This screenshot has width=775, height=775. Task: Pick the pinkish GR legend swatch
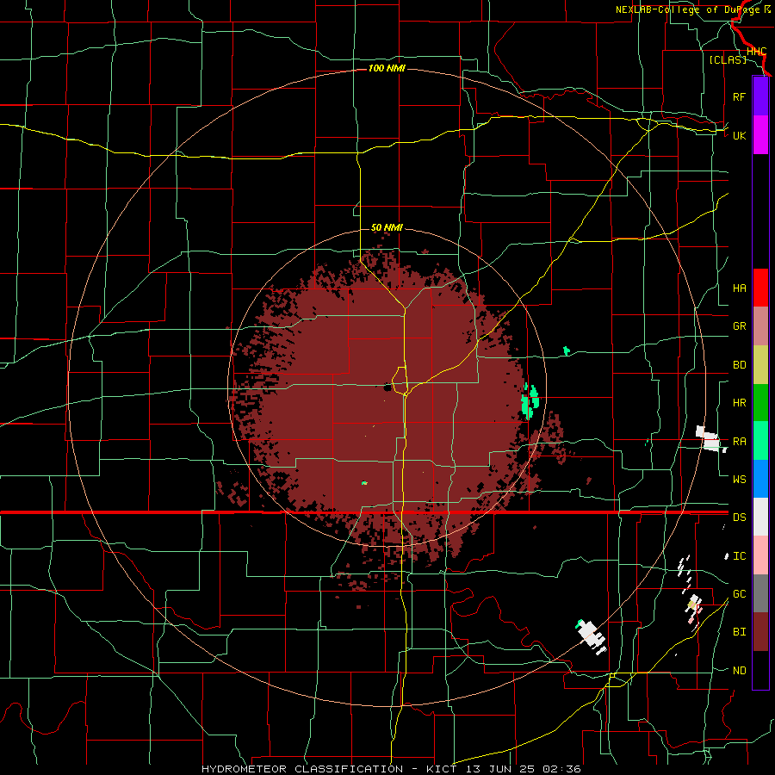(x=760, y=325)
